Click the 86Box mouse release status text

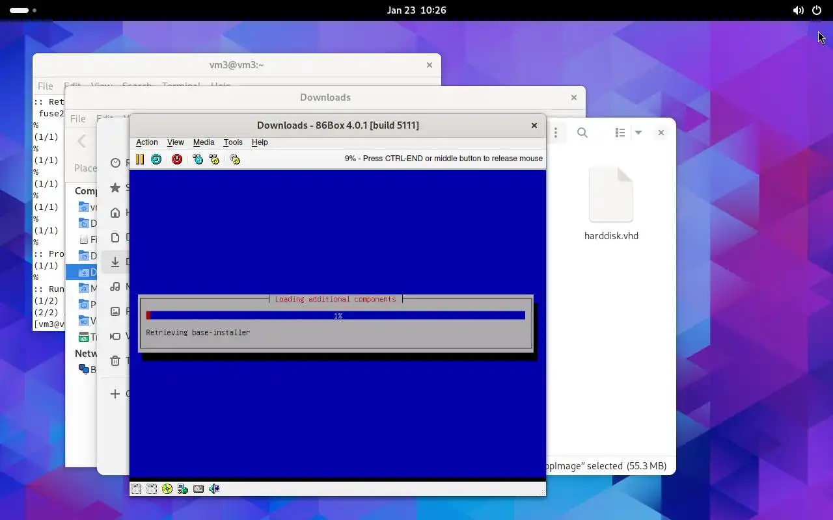444,159
